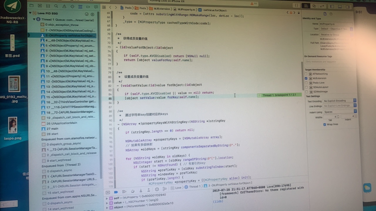Disable the Wrap lines checkbox

pos(325,124)
